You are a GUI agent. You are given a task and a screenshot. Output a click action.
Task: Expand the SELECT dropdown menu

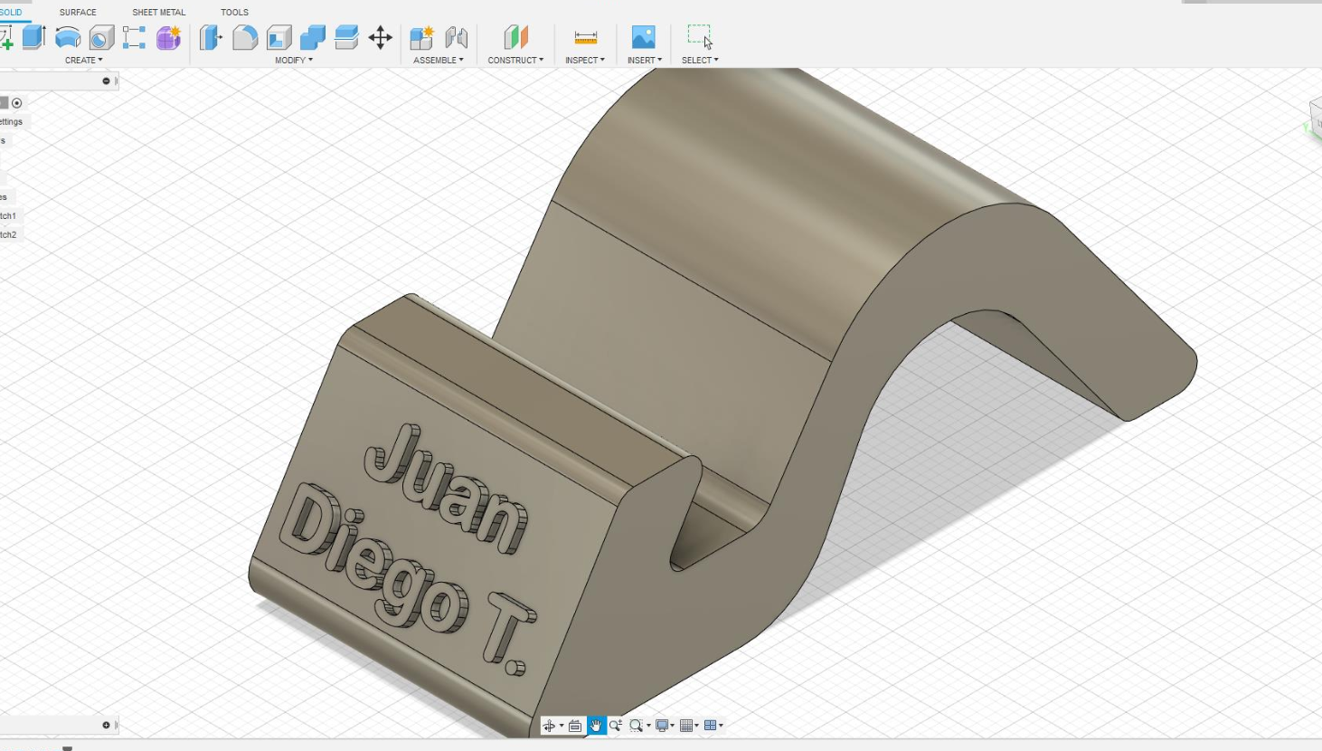click(700, 61)
